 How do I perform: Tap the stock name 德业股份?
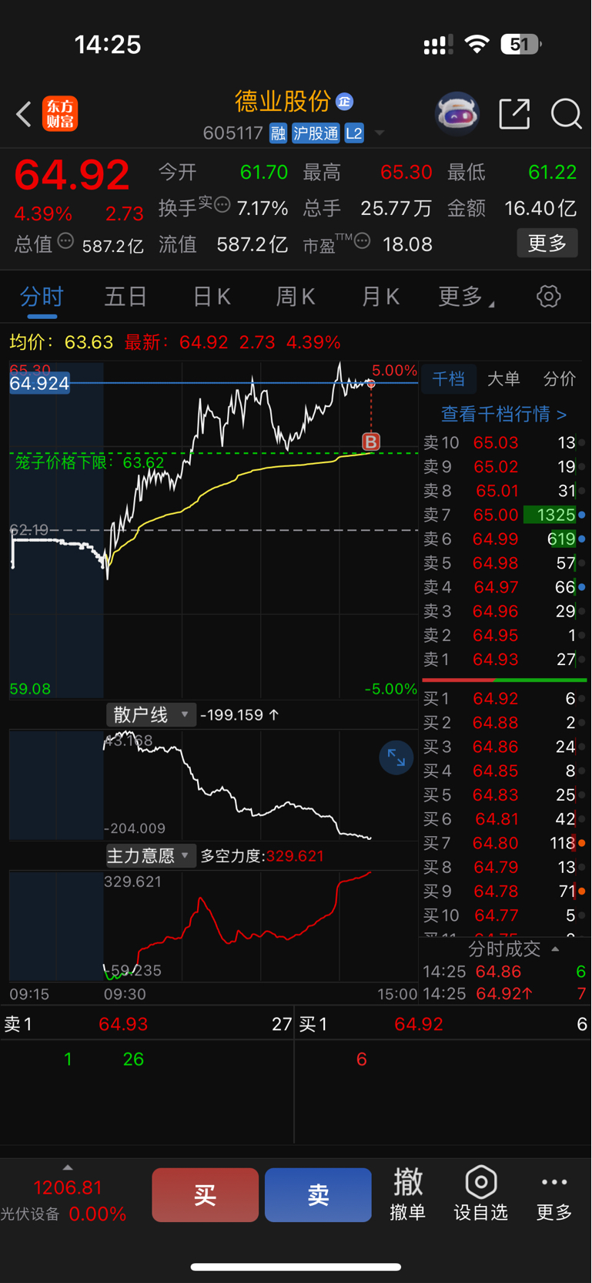(x=283, y=101)
